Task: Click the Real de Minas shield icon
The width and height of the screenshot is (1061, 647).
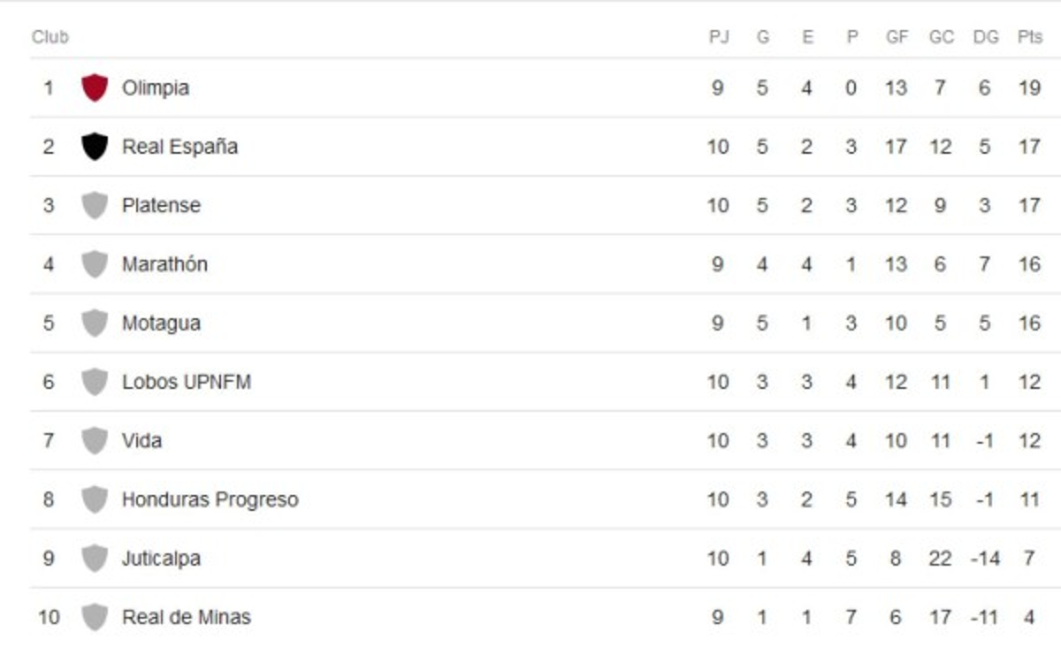Action: tap(95, 617)
